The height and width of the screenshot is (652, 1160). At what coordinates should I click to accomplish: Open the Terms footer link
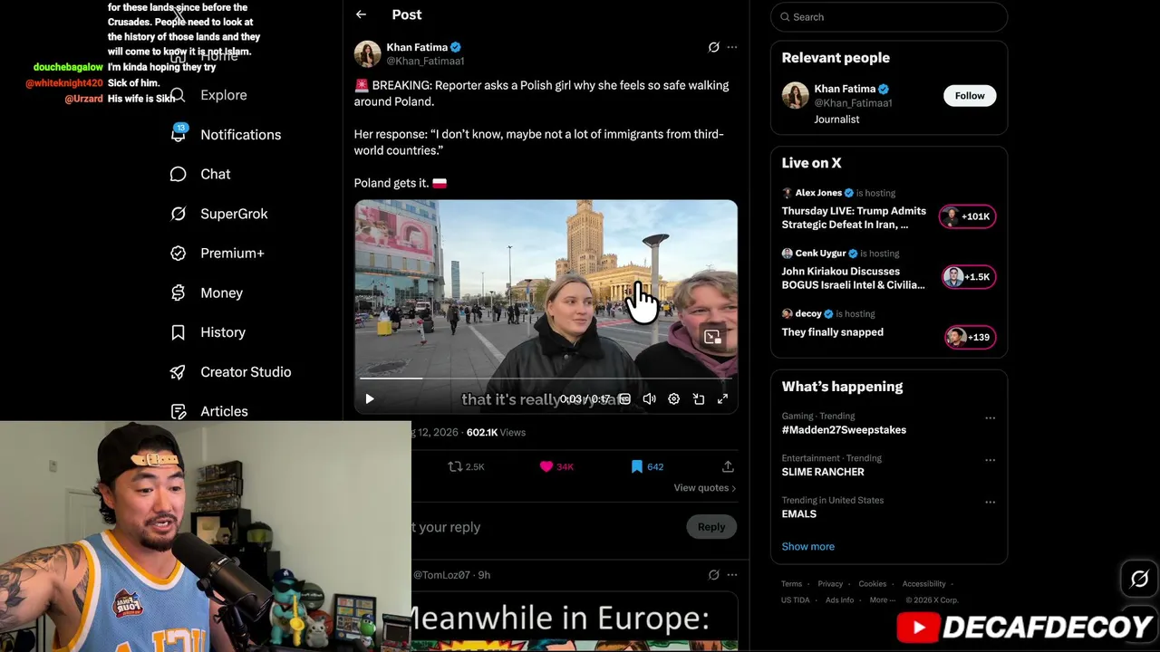(x=791, y=584)
